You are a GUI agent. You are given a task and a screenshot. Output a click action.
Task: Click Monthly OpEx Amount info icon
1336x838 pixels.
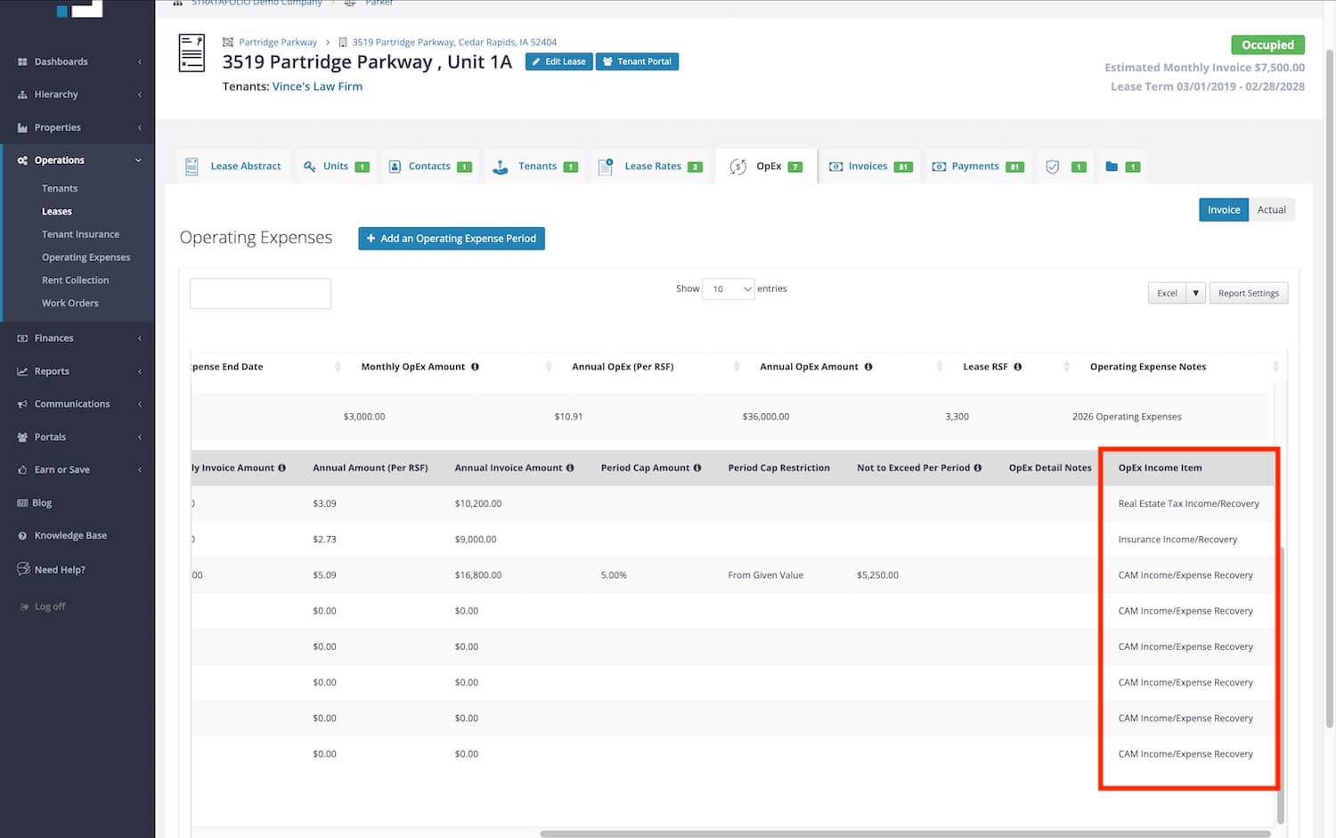[475, 367]
